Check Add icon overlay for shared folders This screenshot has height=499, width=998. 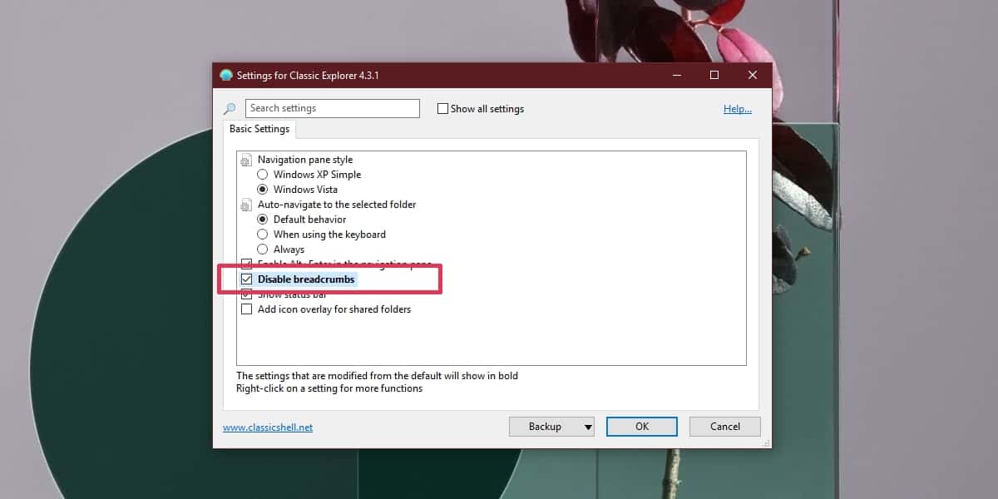coord(246,309)
